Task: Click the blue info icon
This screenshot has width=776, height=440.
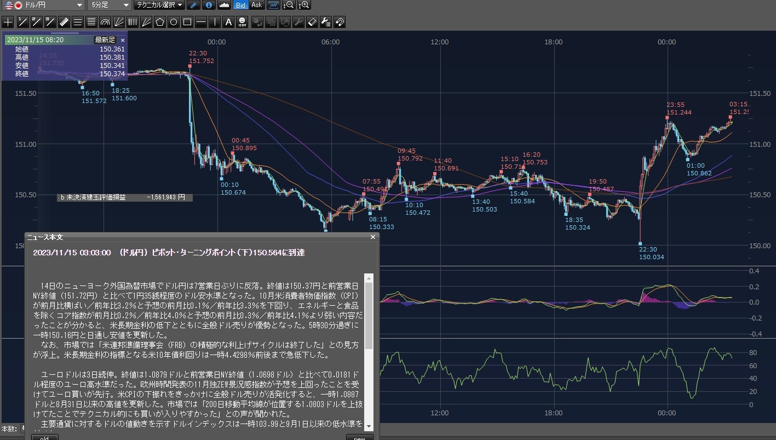Action: point(208,5)
